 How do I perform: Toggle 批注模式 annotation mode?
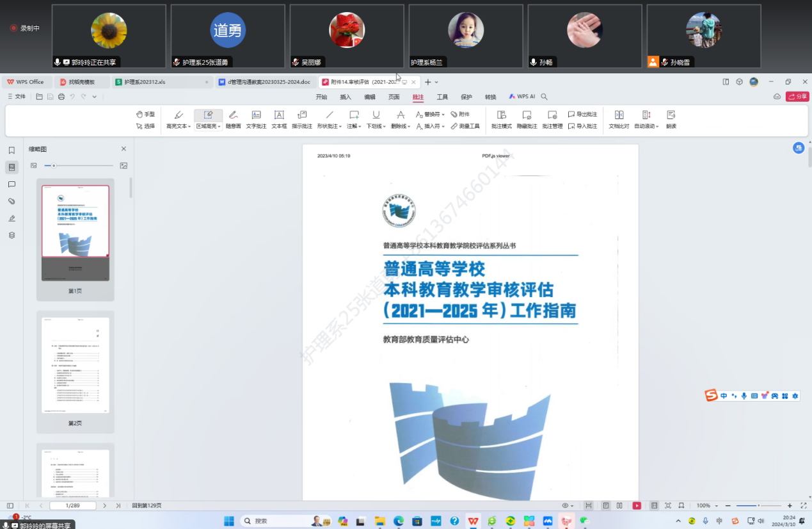click(501, 119)
